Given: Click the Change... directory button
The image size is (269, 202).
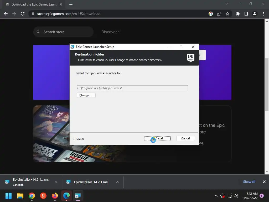Looking at the screenshot, I should pyautogui.click(x=86, y=95).
